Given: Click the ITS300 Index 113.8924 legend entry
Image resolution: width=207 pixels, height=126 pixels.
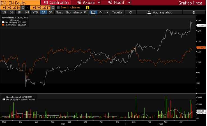Looking at the screenshot, I should coord(14,25).
